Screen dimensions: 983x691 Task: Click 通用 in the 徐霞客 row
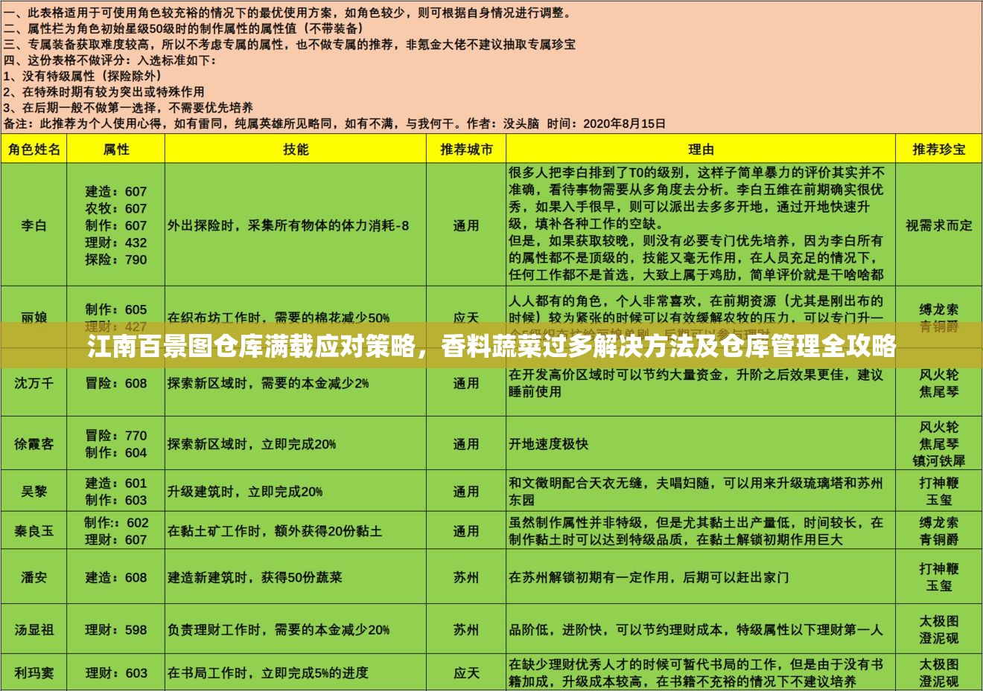(466, 444)
